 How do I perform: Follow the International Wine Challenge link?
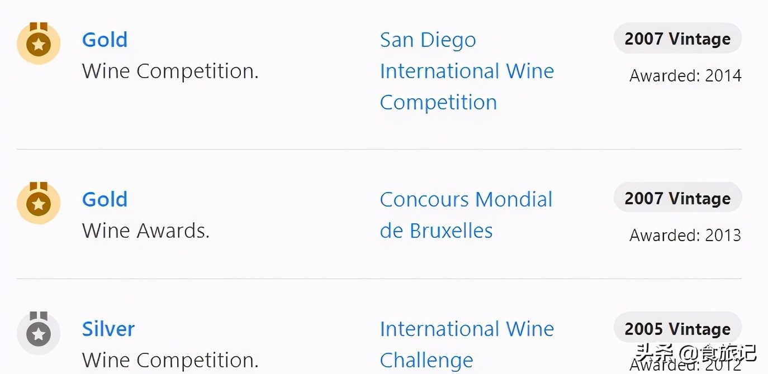pyautogui.click(x=467, y=344)
